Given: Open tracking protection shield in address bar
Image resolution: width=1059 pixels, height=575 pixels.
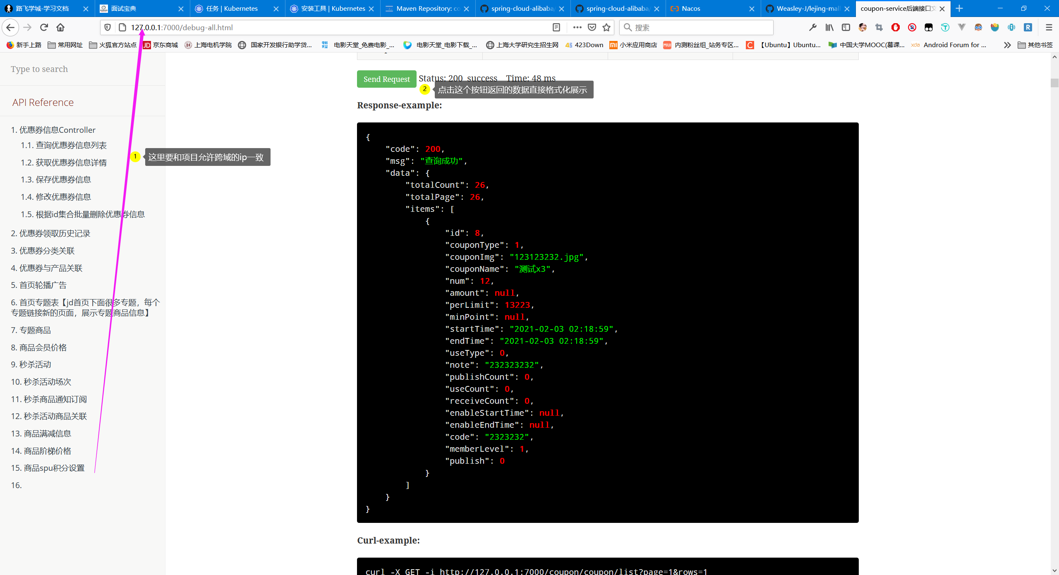Looking at the screenshot, I should pos(108,27).
